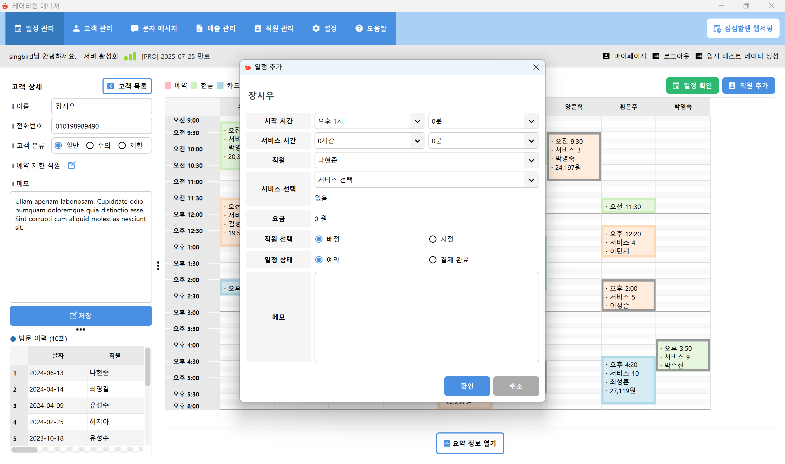
Task: Click the 로그아웃 logout icon
Action: pos(656,56)
